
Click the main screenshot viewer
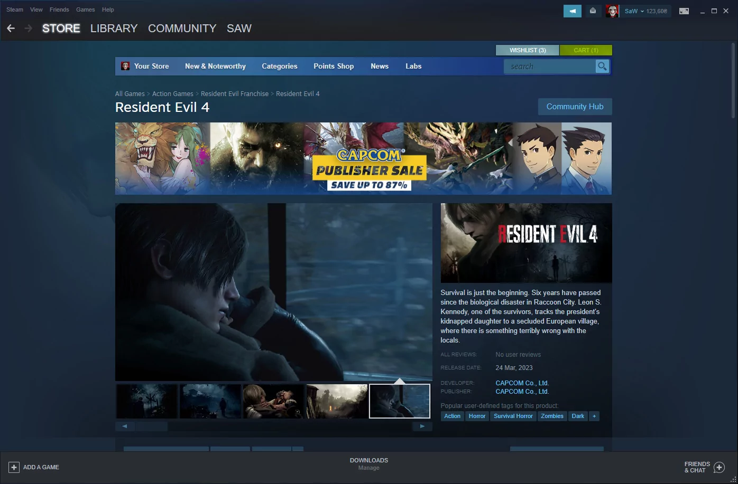274,292
